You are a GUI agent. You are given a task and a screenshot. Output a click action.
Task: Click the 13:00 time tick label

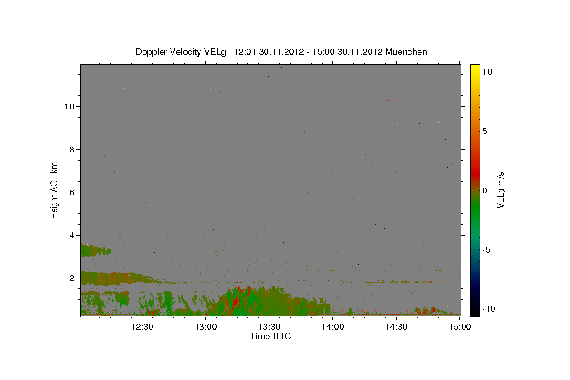[x=206, y=327]
